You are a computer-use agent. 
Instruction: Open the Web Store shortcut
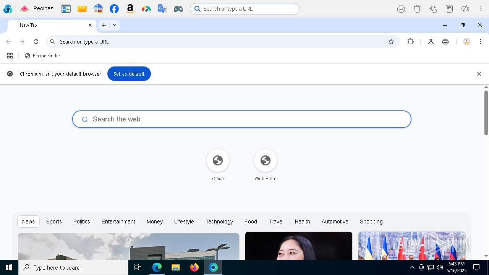tap(266, 161)
